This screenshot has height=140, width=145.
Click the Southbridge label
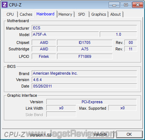[19, 49]
